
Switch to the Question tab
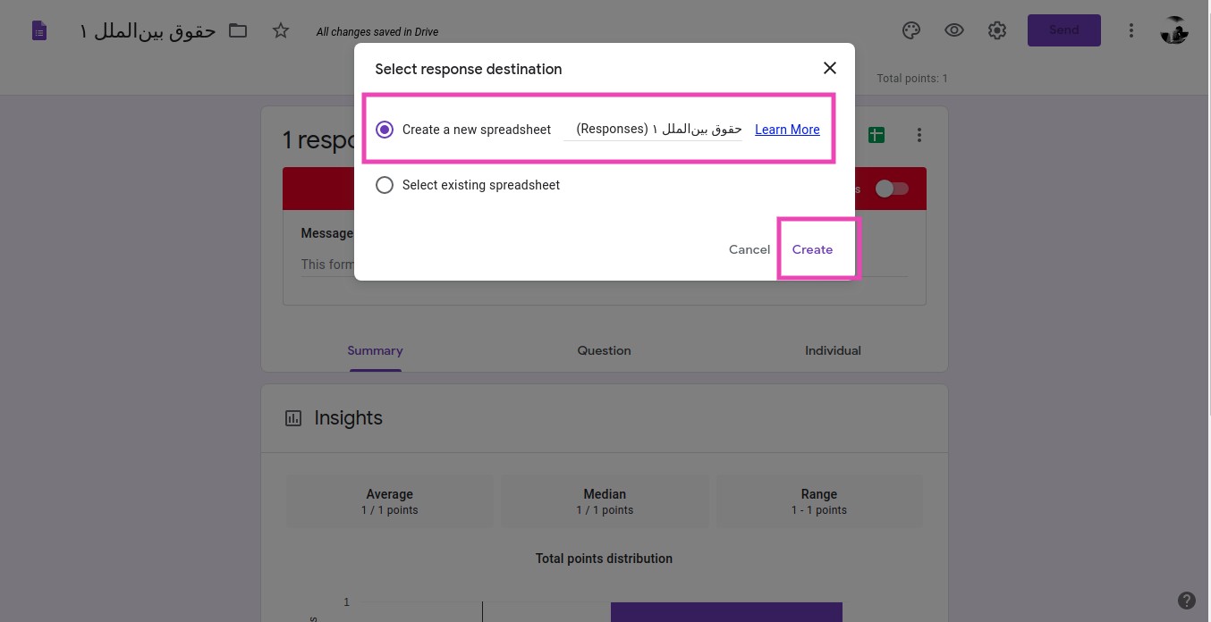tap(605, 350)
